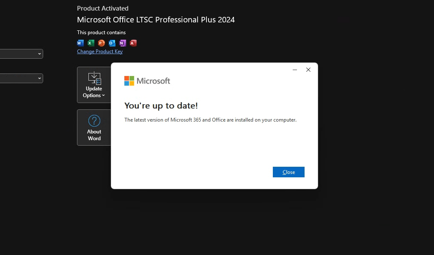
Task: Click the Access app icon
Action: (133, 43)
